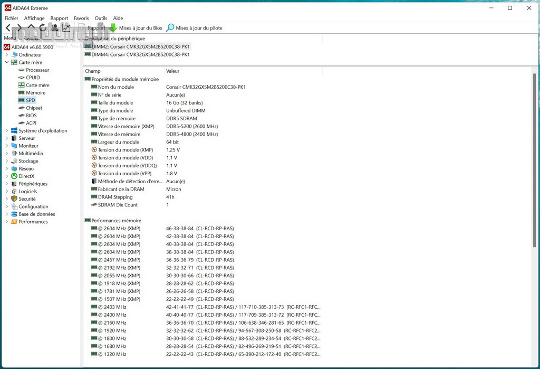540x369 pixels.
Task: Expand the Moniteur tree node
Action: [6, 146]
